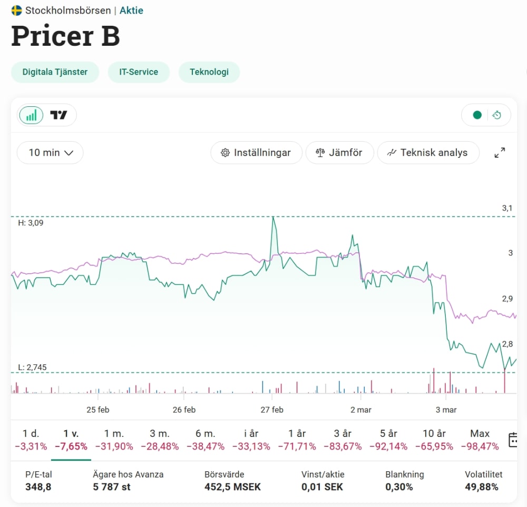Click the Jämför compare button
The width and height of the screenshot is (527, 507).
point(339,153)
